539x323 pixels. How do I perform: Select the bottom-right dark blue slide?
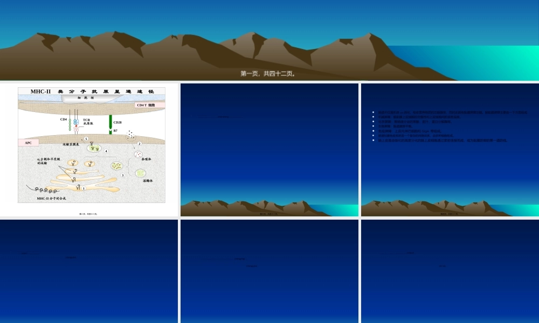pyautogui.click(x=450, y=271)
